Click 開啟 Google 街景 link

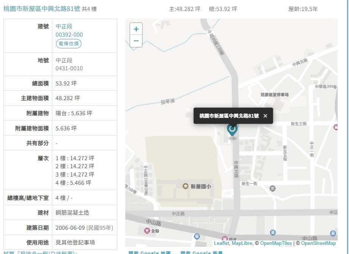point(202,252)
